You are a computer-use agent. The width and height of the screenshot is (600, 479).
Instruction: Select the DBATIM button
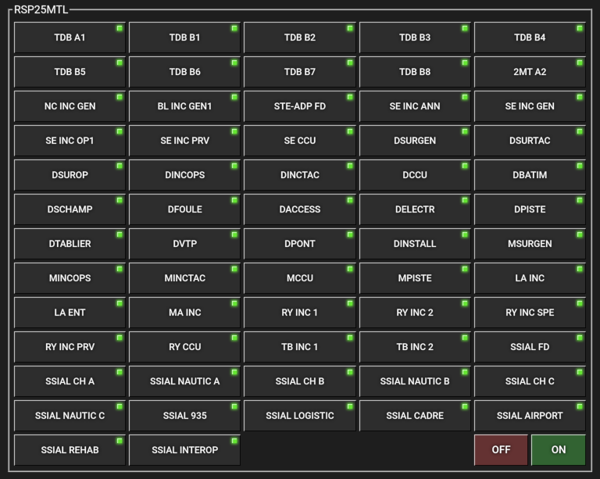coord(530,175)
